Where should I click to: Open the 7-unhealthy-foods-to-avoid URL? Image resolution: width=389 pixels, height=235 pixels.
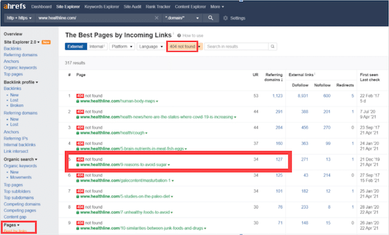(125, 212)
